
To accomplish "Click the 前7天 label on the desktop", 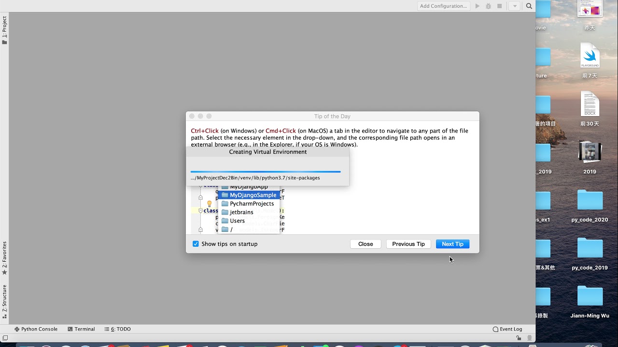I will (590, 76).
